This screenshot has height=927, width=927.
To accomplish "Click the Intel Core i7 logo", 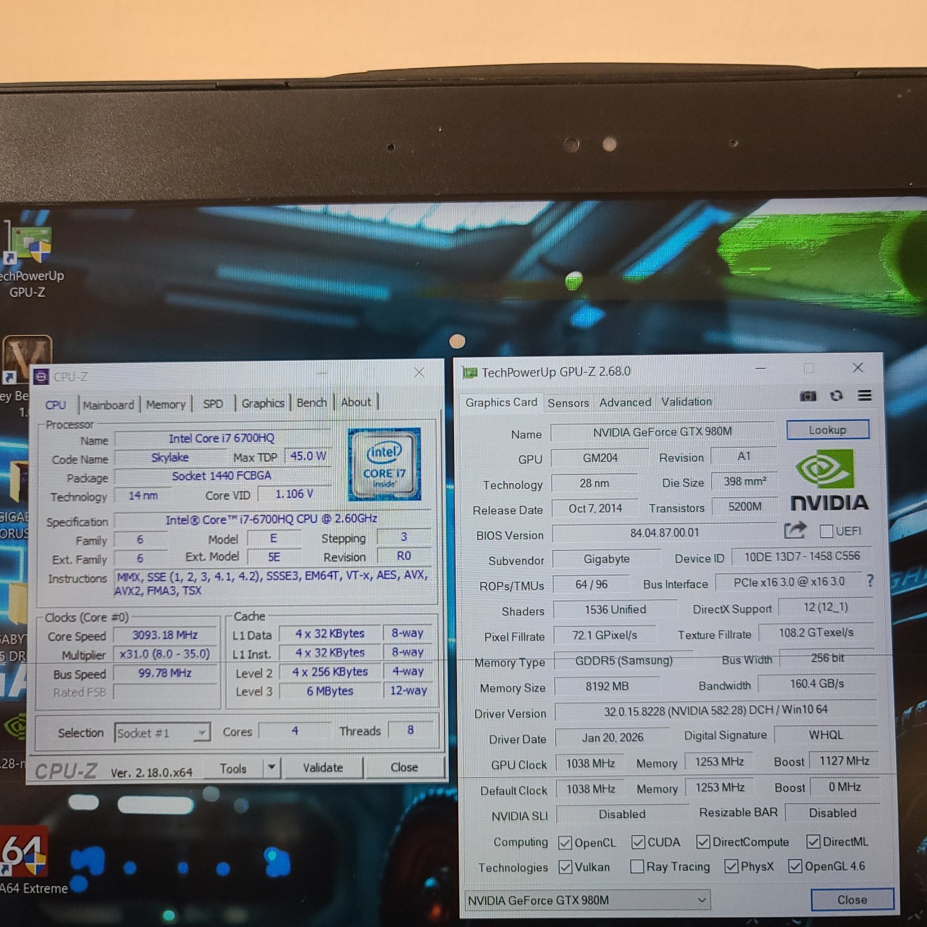I will click(x=384, y=464).
